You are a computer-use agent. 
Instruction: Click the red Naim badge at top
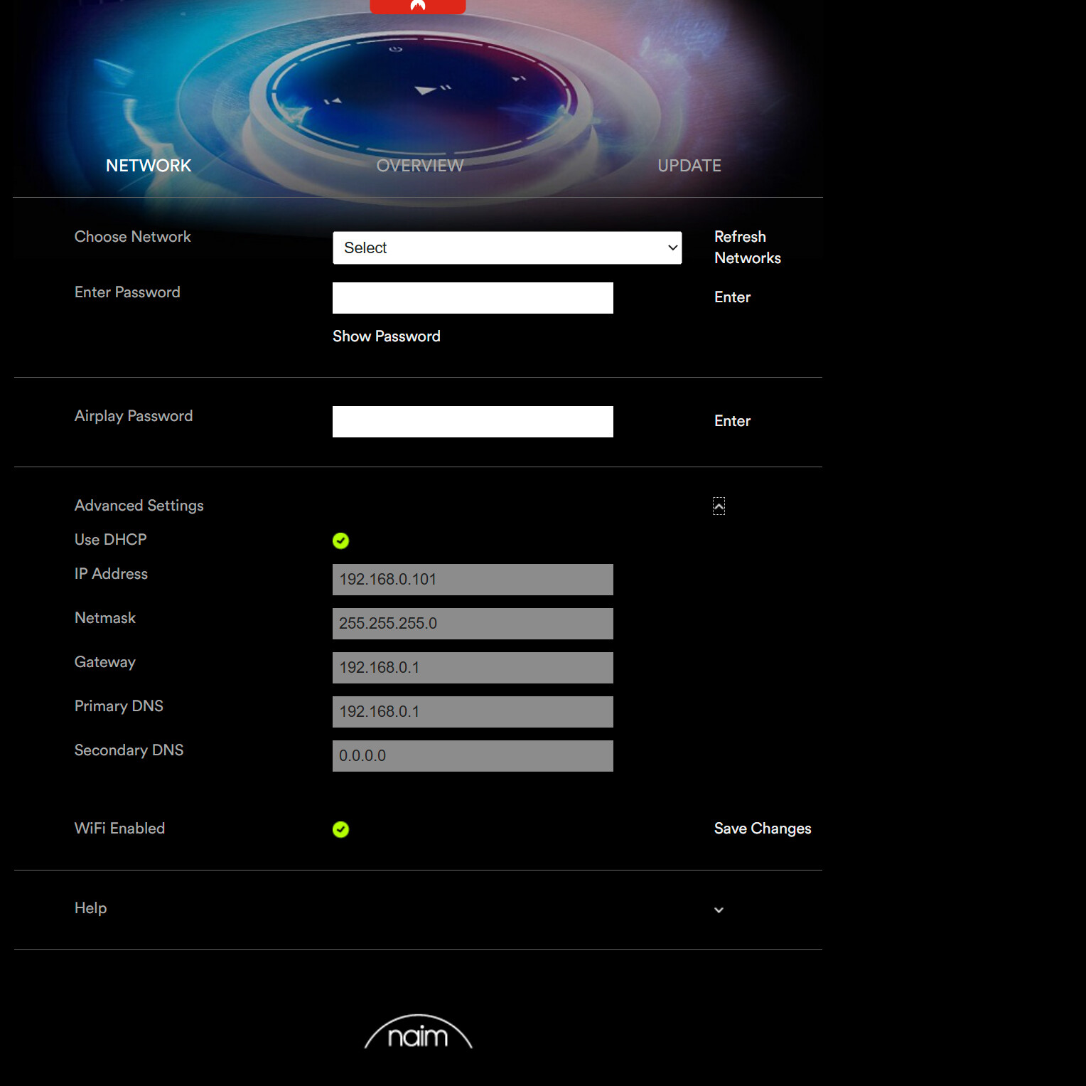[418, 6]
